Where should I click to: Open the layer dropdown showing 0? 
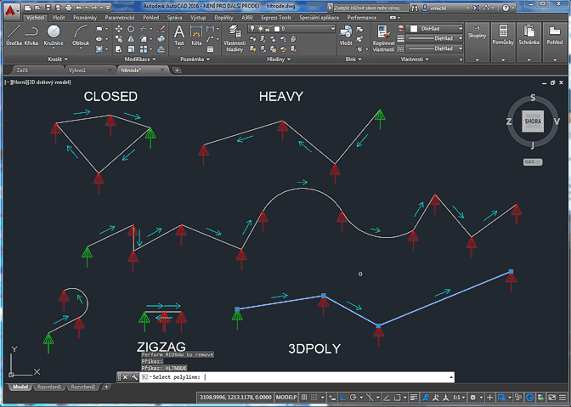click(x=291, y=28)
